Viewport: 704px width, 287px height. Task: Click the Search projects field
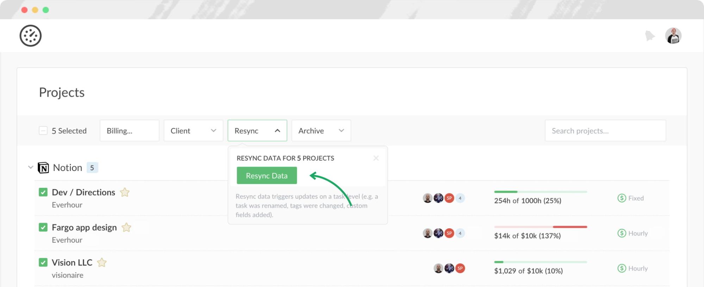[605, 130]
